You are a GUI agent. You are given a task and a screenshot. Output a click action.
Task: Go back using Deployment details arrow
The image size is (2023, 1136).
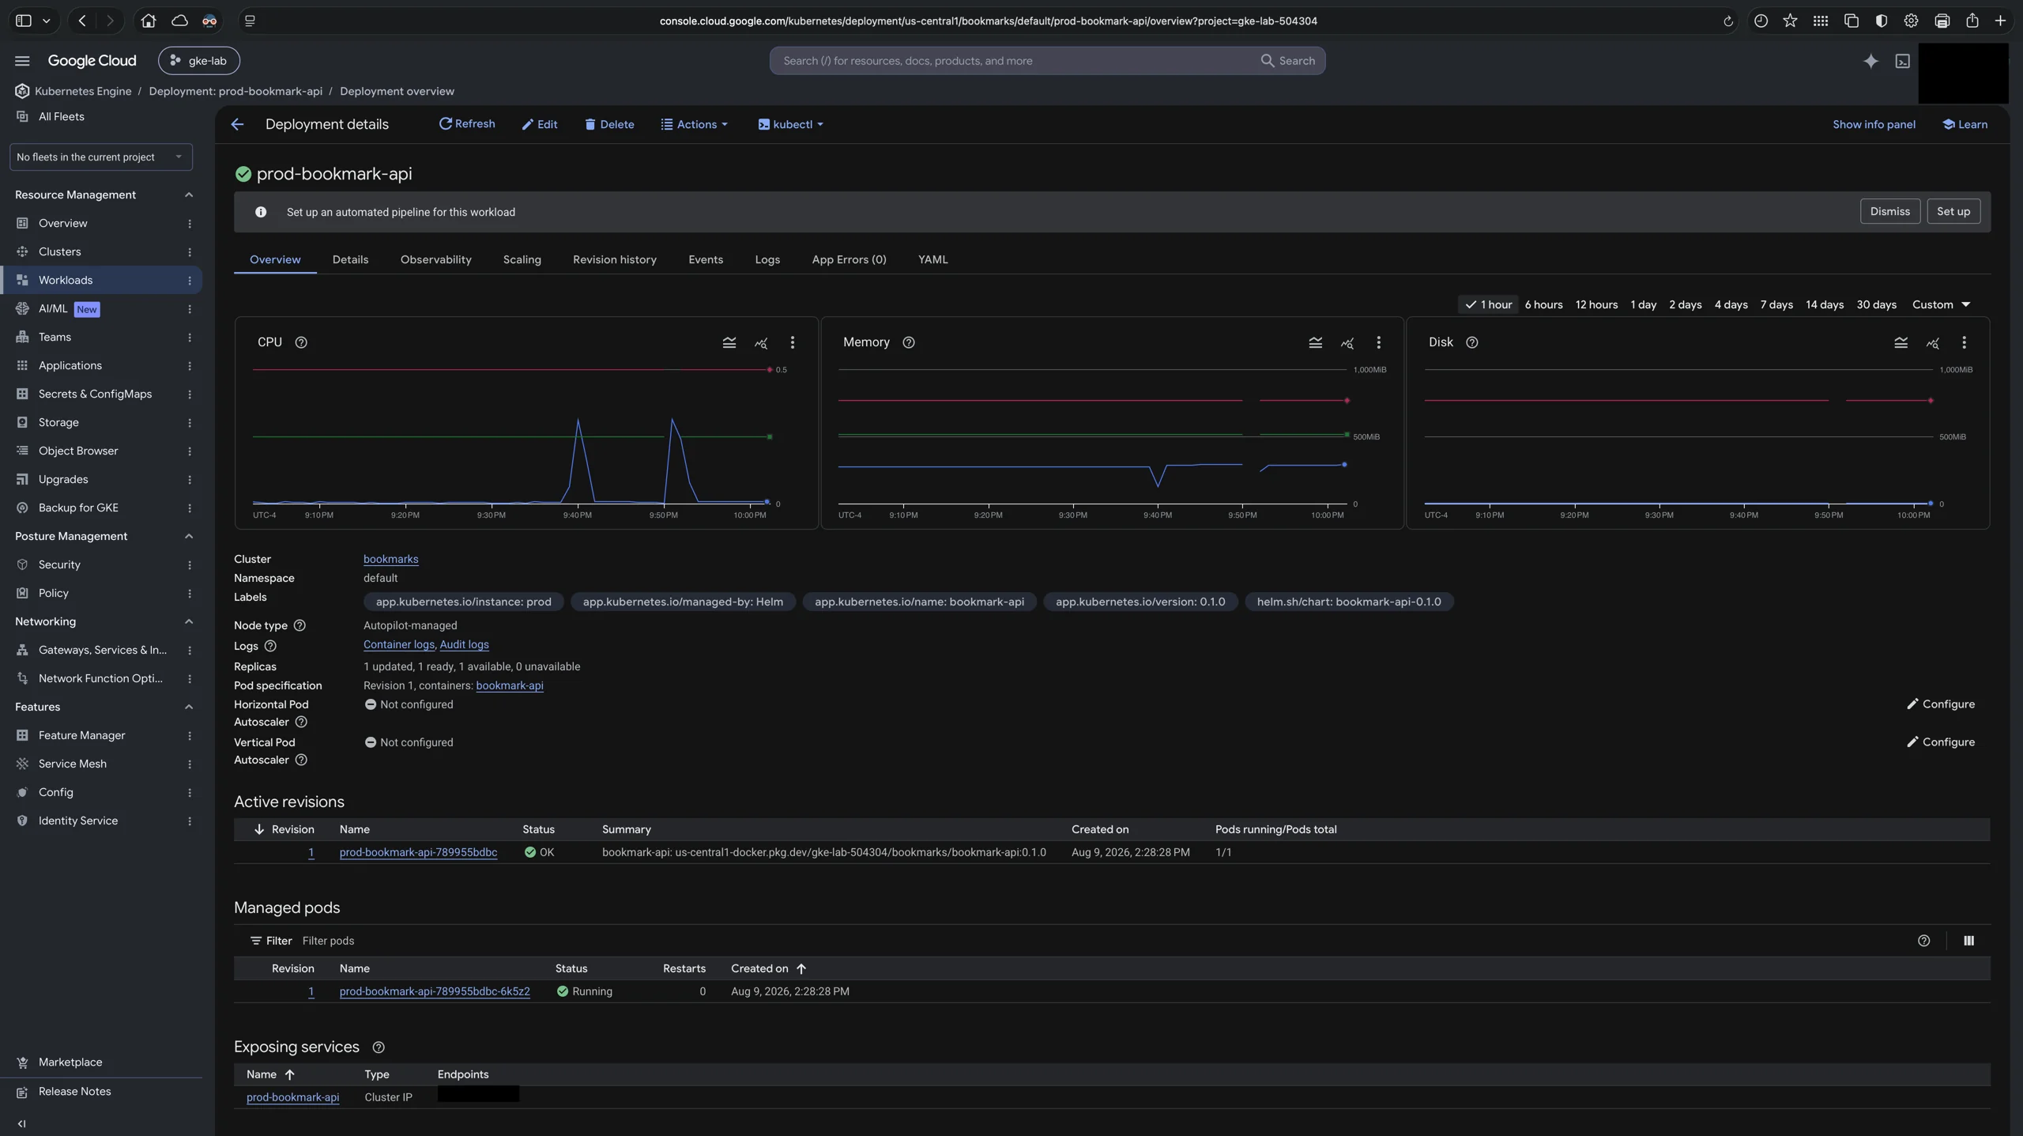[x=237, y=124]
